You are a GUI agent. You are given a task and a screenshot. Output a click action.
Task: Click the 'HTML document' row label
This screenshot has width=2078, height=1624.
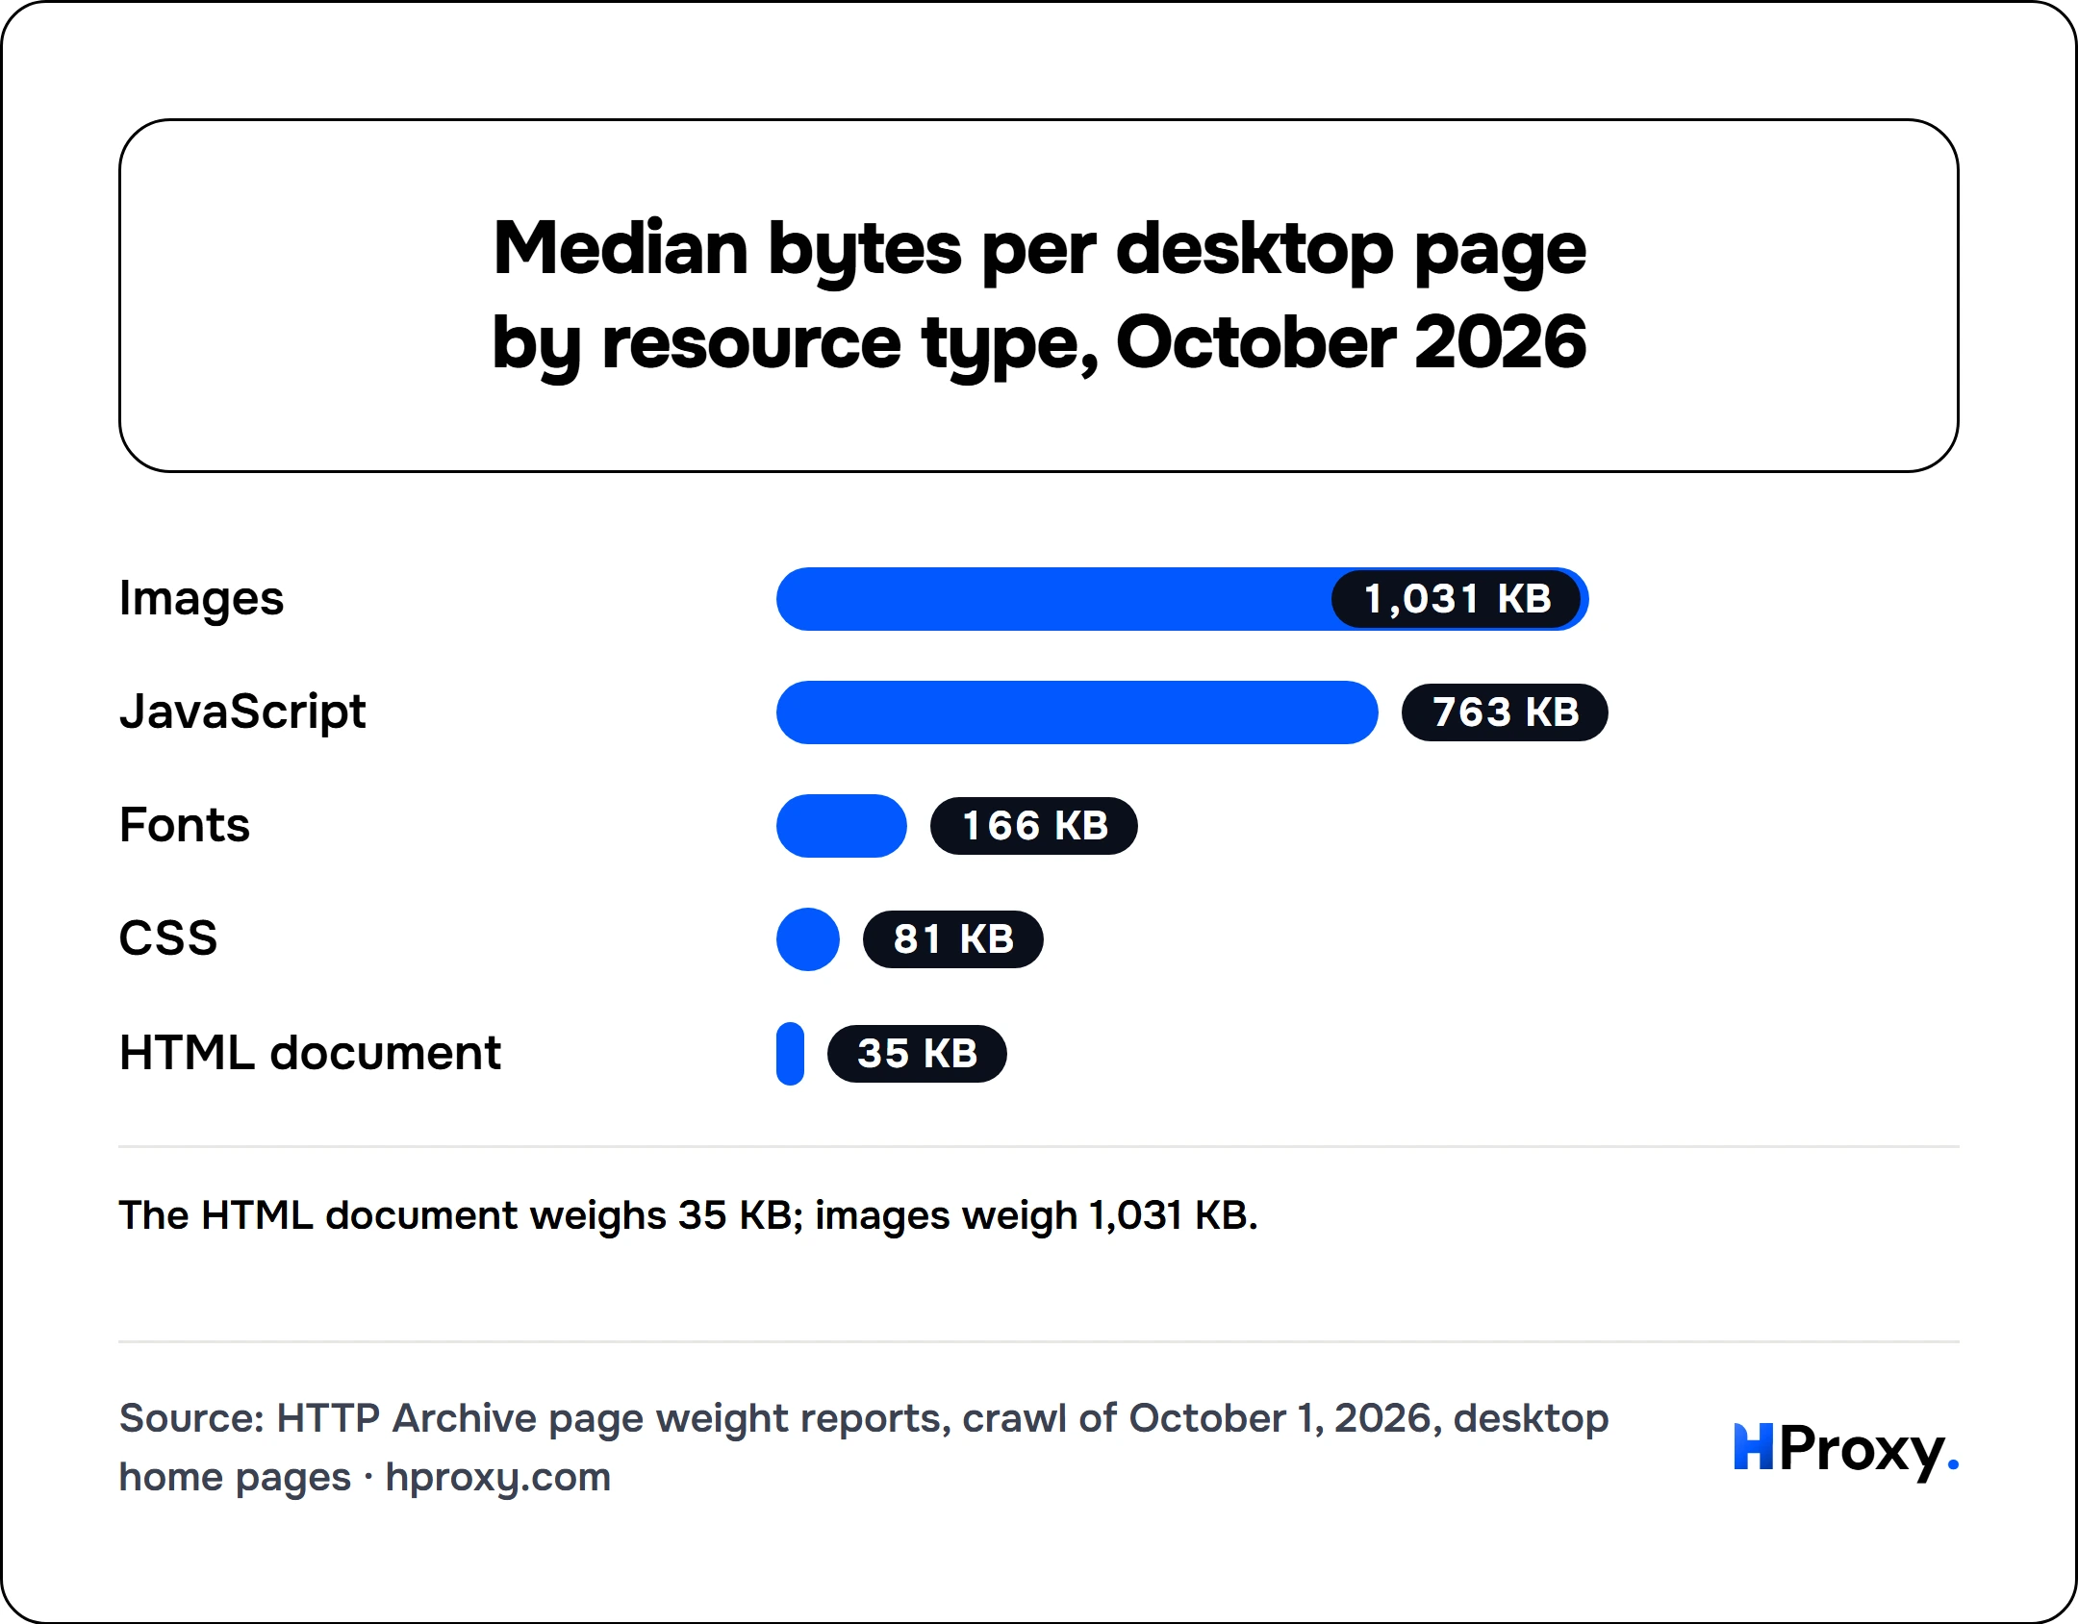[x=310, y=1053]
